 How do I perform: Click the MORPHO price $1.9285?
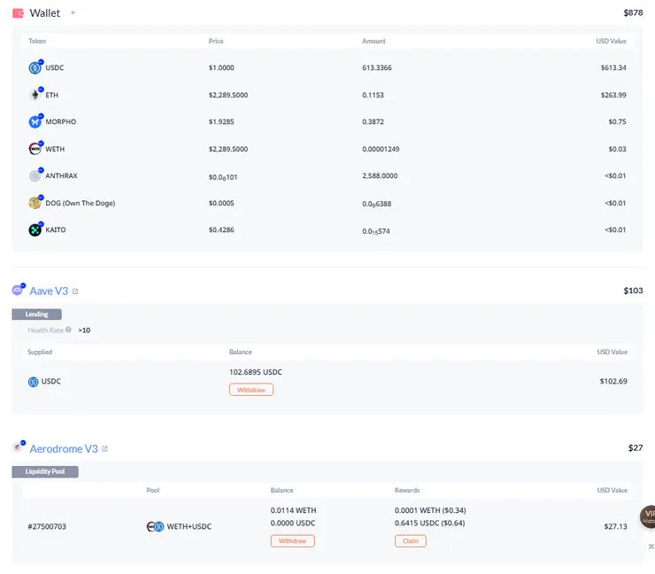coord(221,121)
